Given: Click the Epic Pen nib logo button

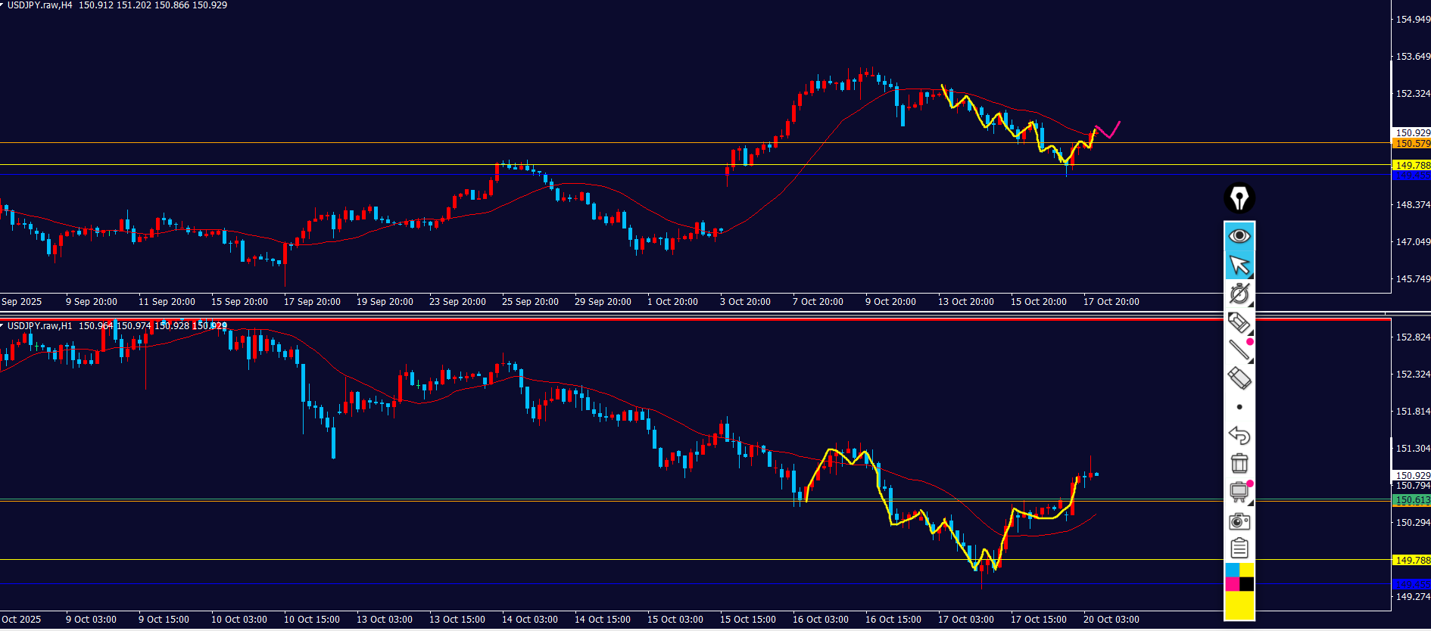Looking at the screenshot, I should [1239, 198].
